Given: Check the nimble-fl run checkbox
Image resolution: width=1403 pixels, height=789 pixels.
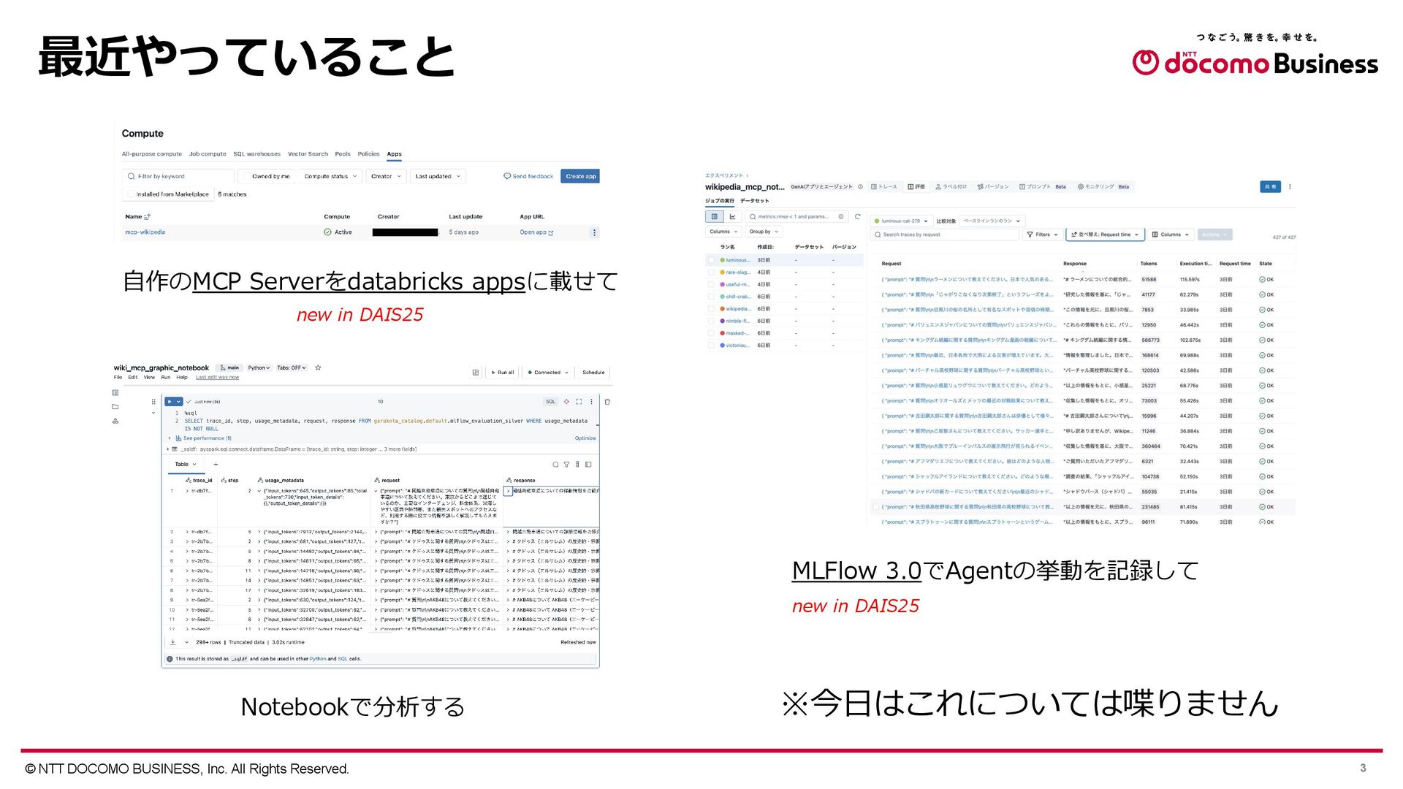Looking at the screenshot, I should click(711, 321).
